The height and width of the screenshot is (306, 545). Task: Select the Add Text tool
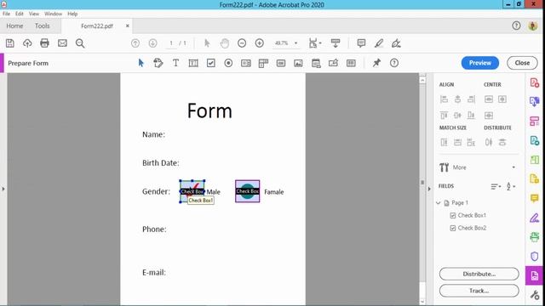tap(175, 63)
